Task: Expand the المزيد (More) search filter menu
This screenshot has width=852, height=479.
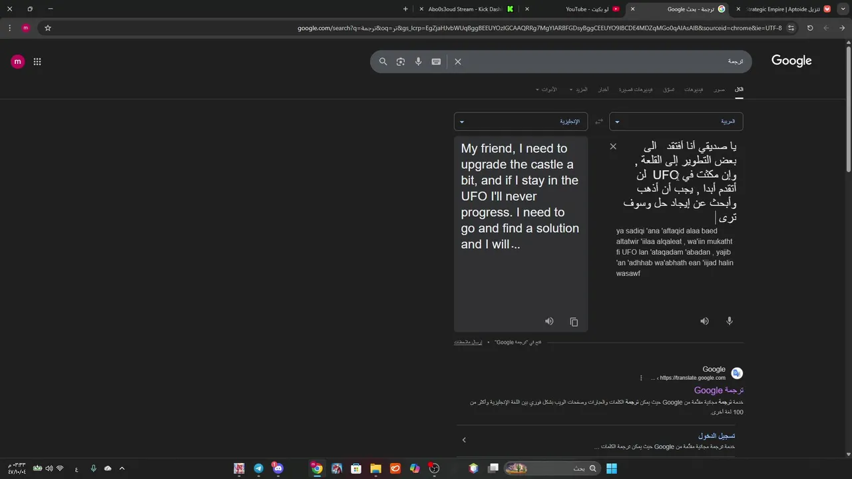Action: [580, 89]
